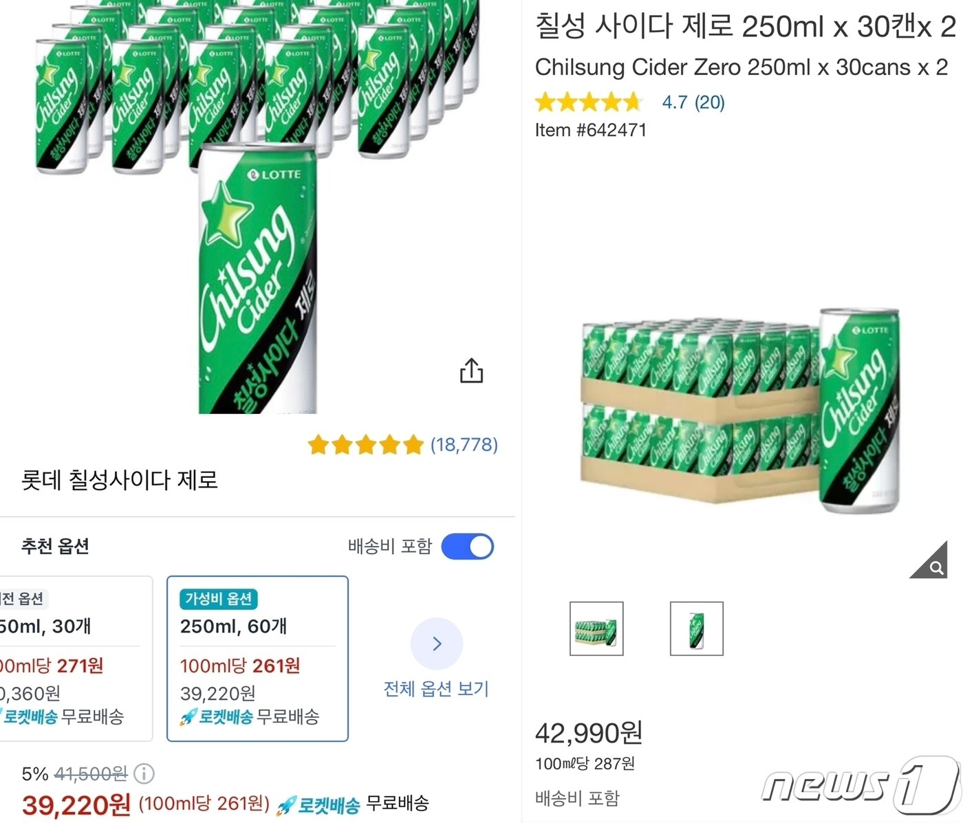Screen dimensions: 963x823
Task: Click the 4.7 star rating stars
Action: coord(588,102)
